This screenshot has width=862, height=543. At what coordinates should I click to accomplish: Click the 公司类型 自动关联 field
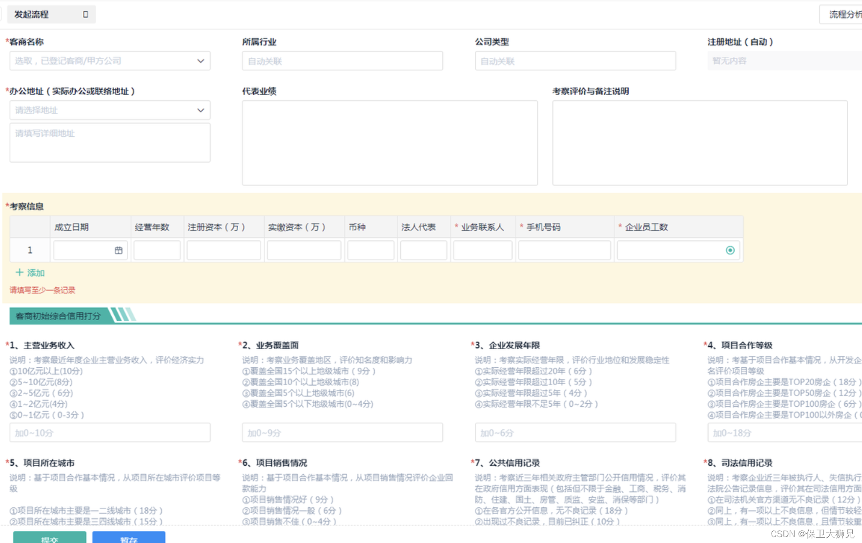point(575,61)
